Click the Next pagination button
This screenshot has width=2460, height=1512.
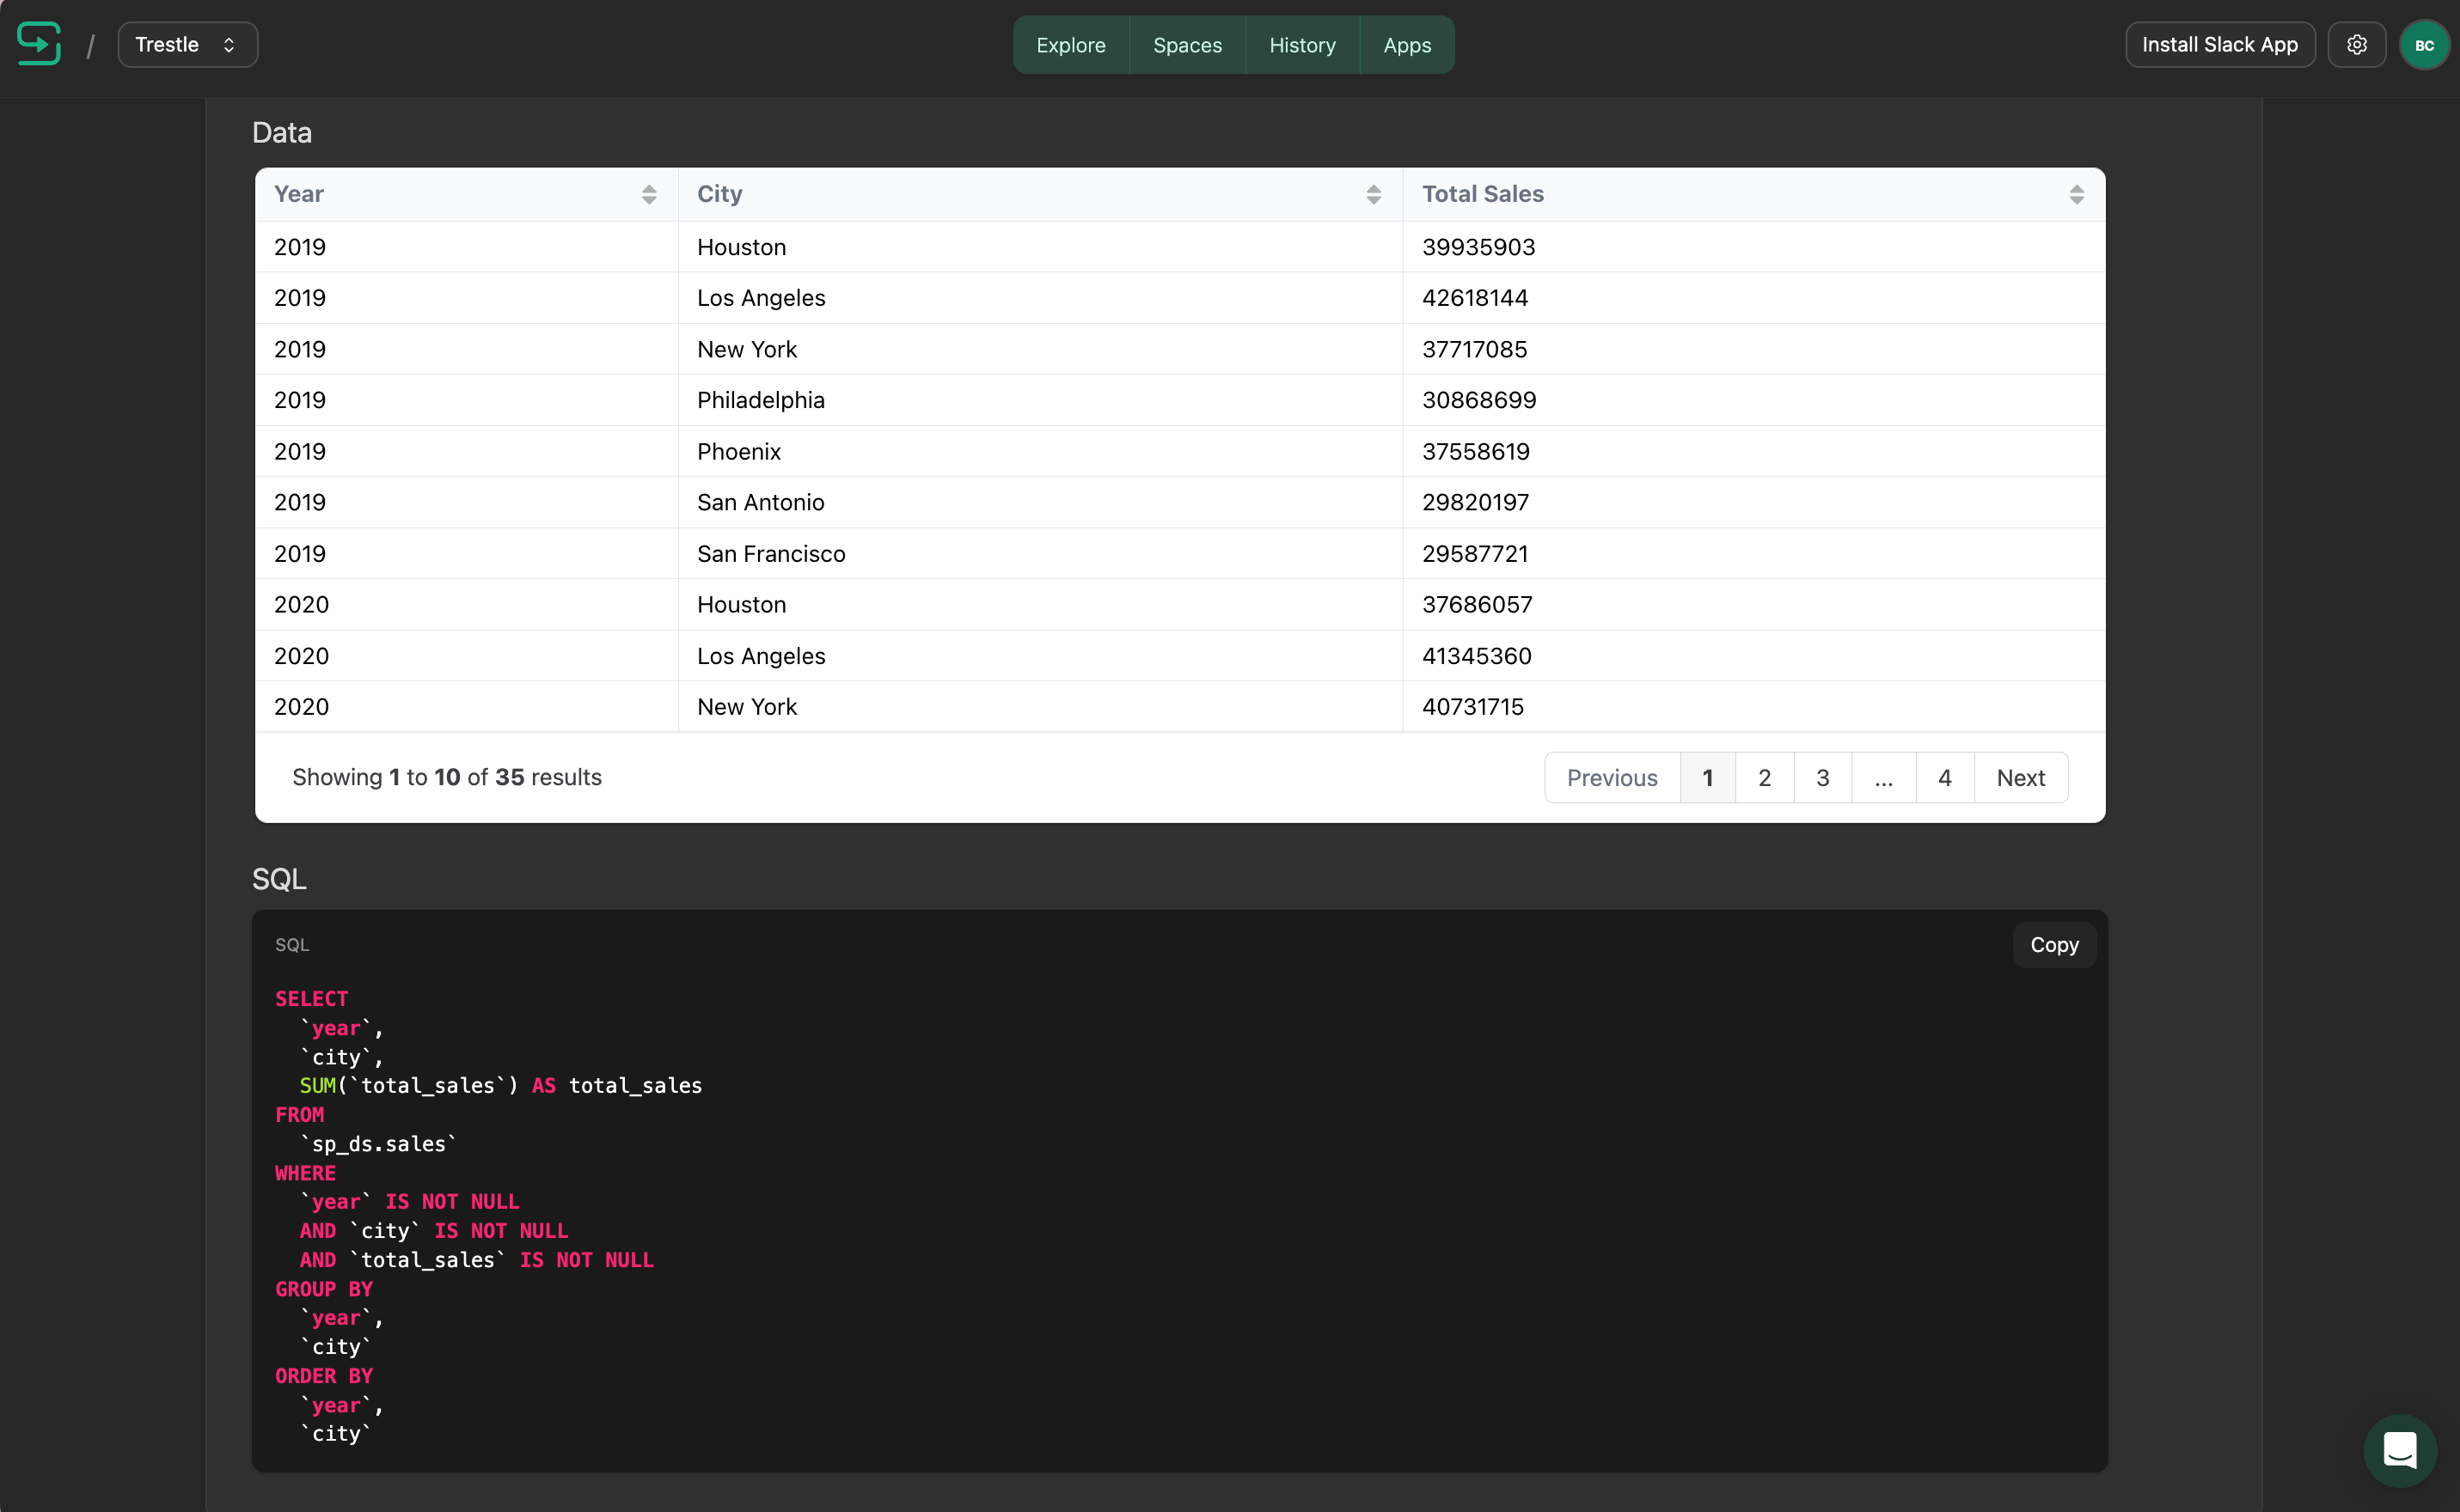pos(2021,777)
